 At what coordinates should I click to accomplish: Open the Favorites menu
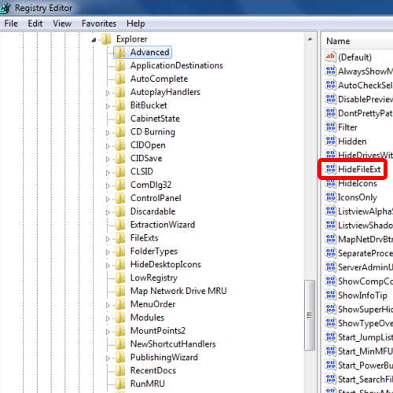[x=99, y=24]
